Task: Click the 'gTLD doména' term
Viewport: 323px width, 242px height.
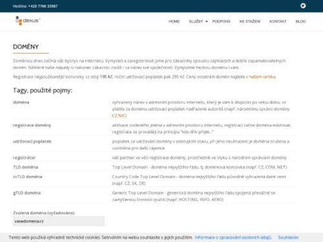Action: tap(26, 193)
